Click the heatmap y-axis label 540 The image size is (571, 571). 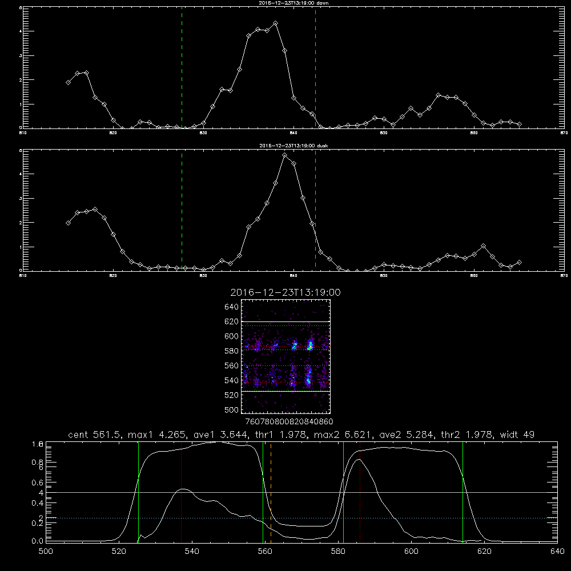coord(232,380)
